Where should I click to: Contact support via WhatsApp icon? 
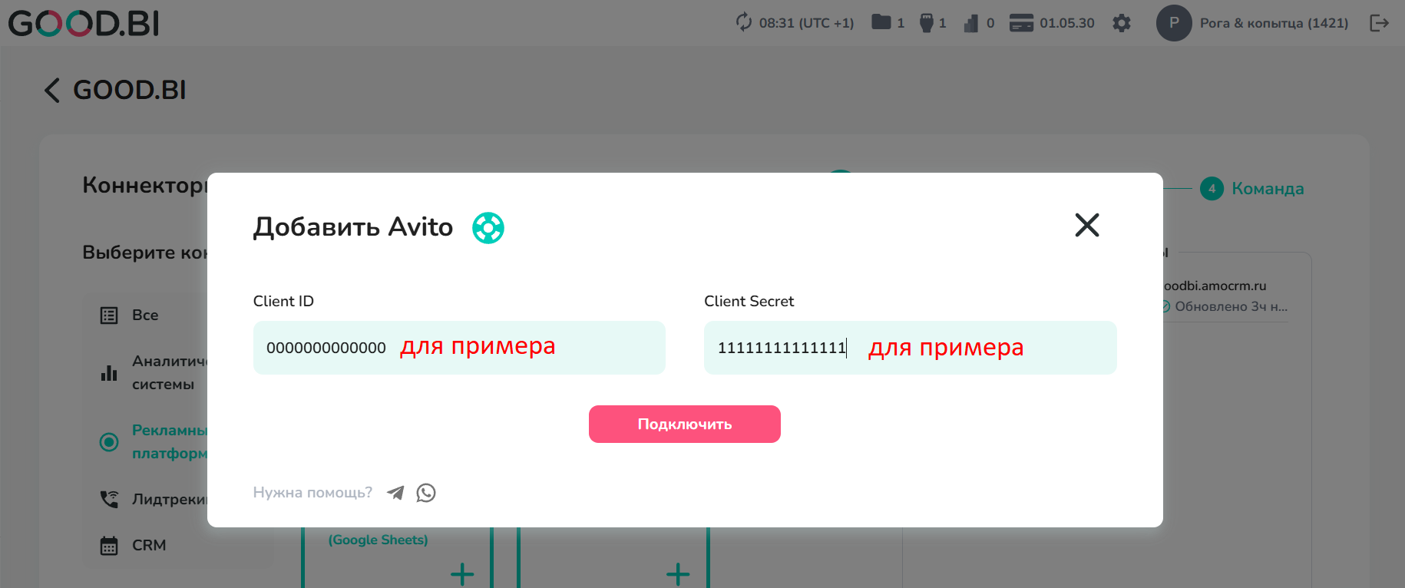pyautogui.click(x=426, y=493)
